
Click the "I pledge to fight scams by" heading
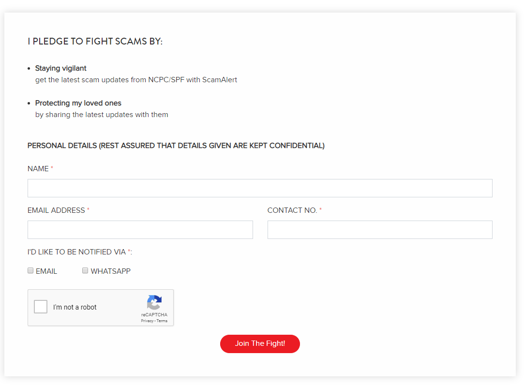(95, 42)
